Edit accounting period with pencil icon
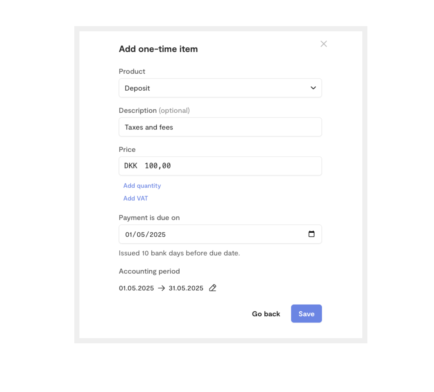Viewport: 434px width, 392px height. pyautogui.click(x=212, y=288)
